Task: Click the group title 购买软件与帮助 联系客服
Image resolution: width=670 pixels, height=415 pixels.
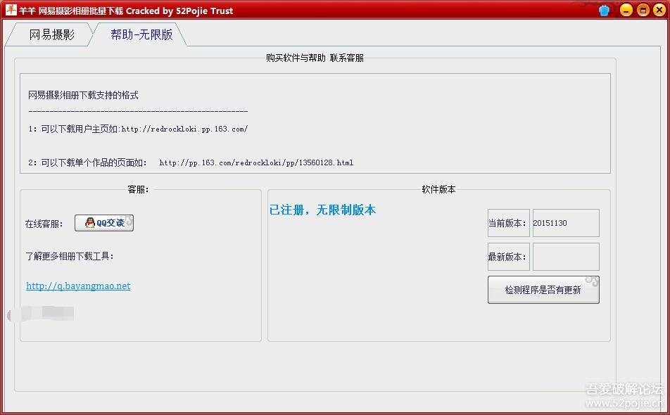Action: (315, 58)
